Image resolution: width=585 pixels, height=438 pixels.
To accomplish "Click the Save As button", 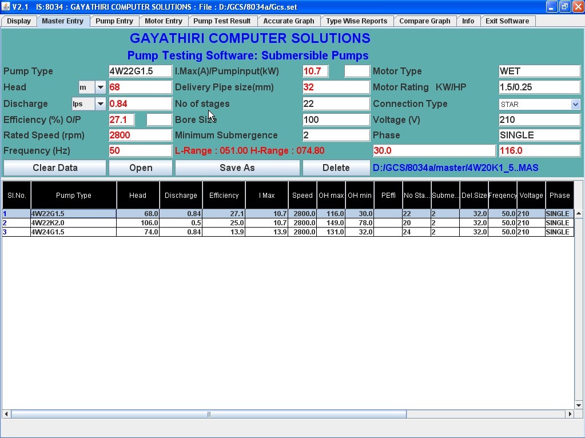I will (x=237, y=168).
